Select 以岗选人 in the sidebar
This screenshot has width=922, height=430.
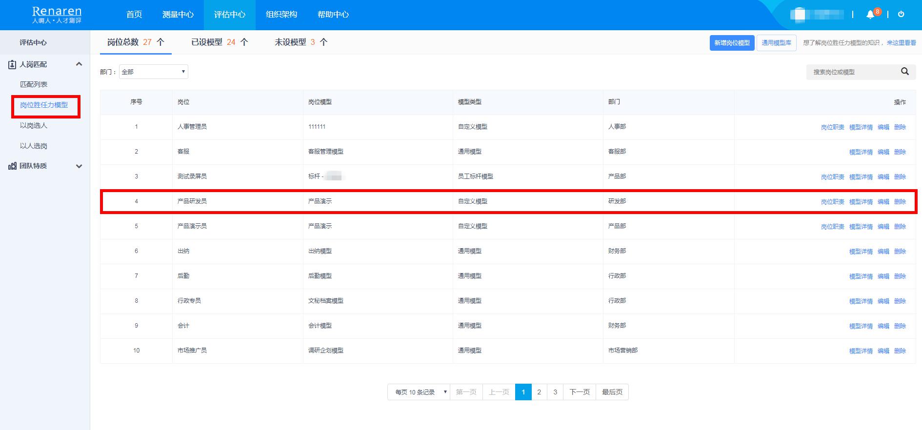(x=34, y=126)
